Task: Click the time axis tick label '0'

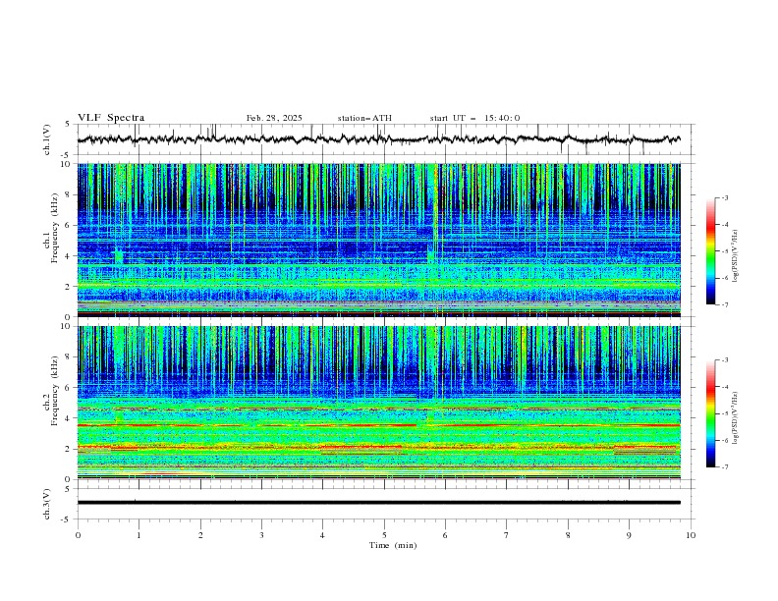Action: tap(78, 535)
